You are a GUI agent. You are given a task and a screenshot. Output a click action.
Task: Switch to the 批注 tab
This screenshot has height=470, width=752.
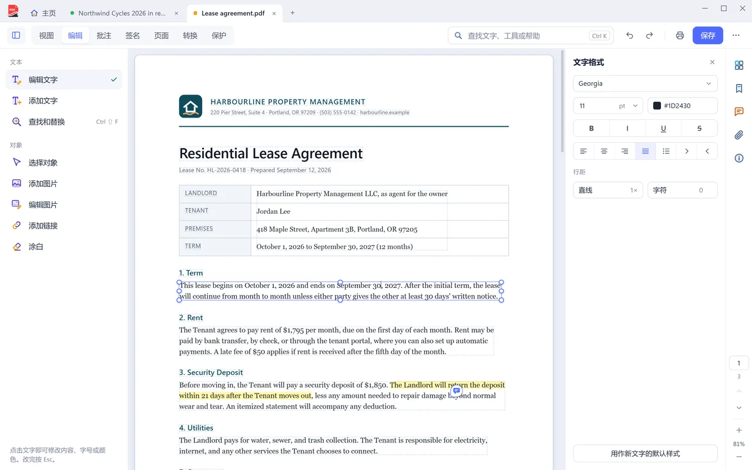[x=104, y=35]
